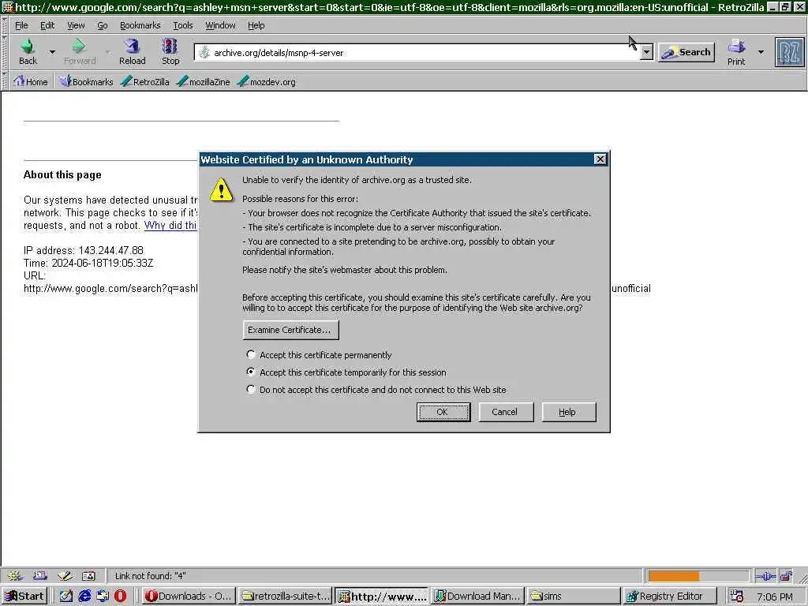Click the Windows Start button

24,596
